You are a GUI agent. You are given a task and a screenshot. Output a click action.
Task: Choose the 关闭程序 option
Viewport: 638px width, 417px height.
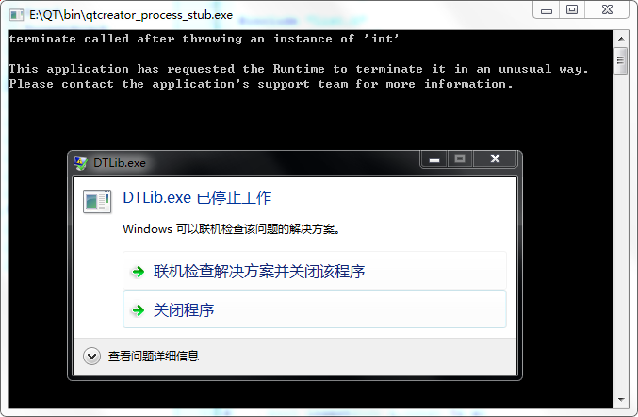(315, 309)
